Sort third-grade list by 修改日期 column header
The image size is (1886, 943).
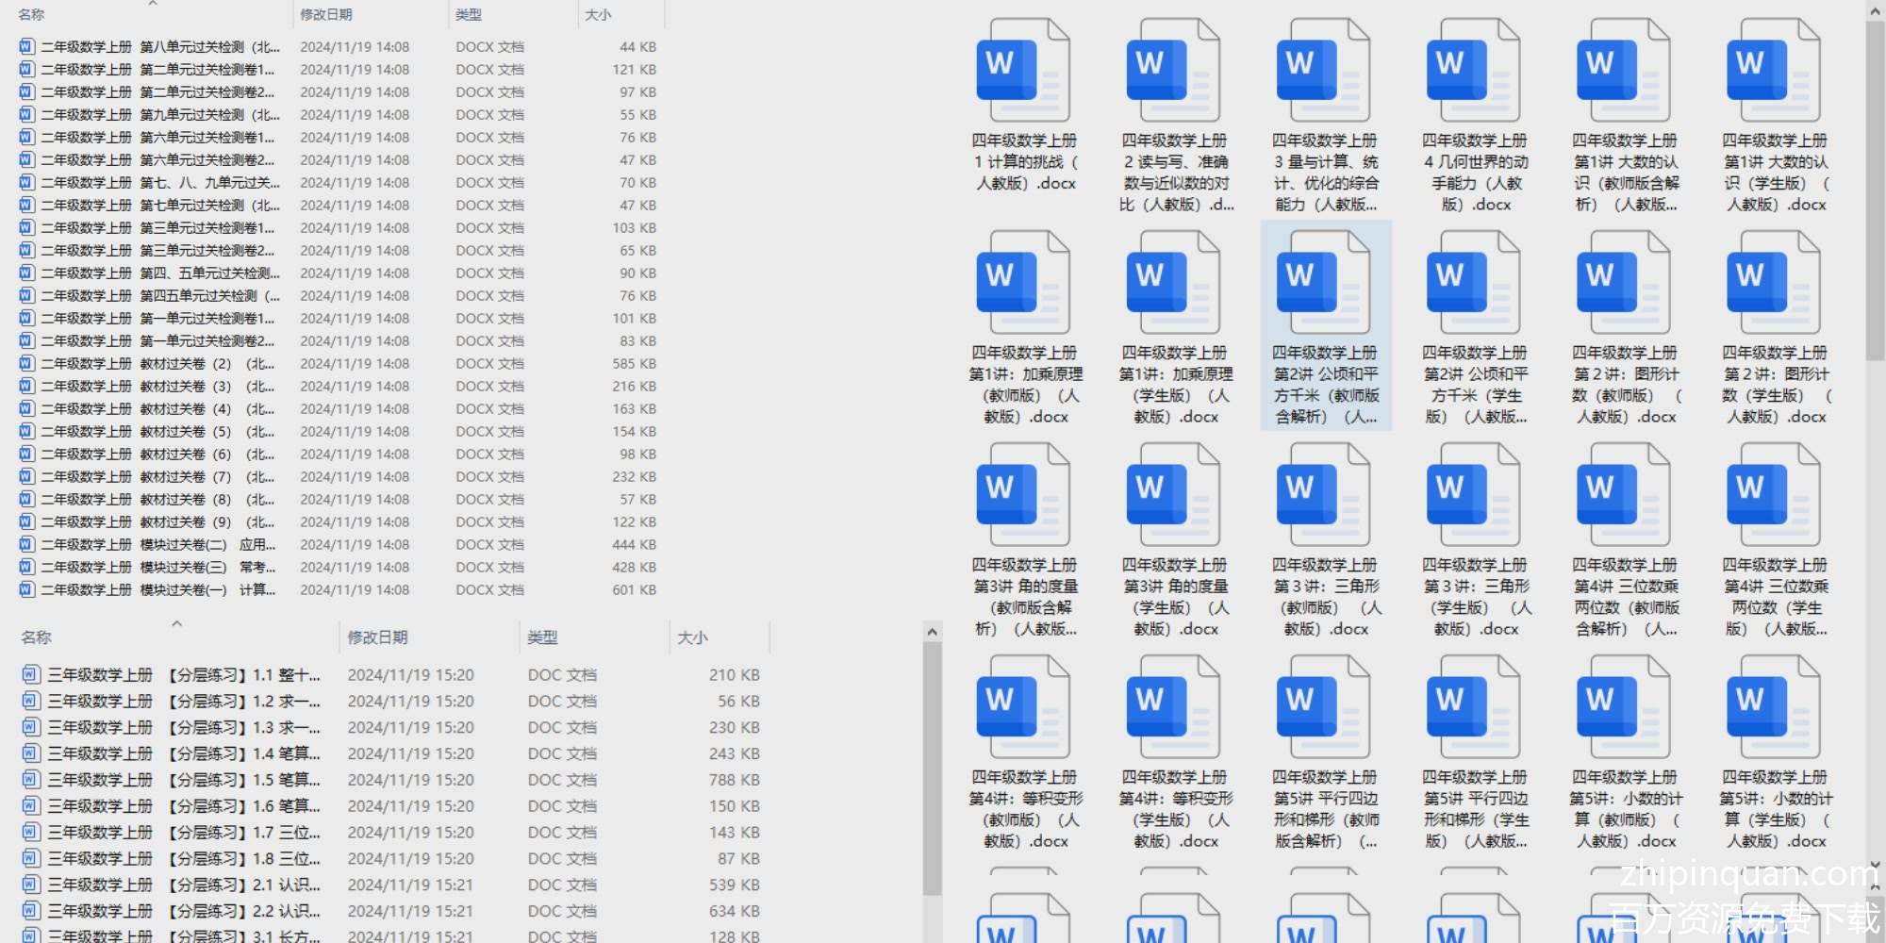(x=377, y=637)
